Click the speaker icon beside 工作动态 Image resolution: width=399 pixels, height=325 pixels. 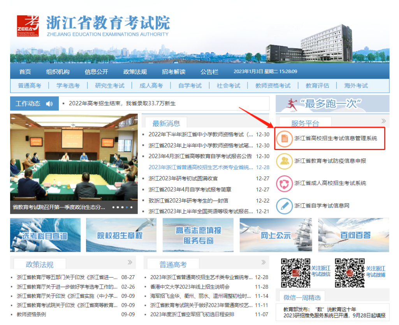(x=49, y=104)
